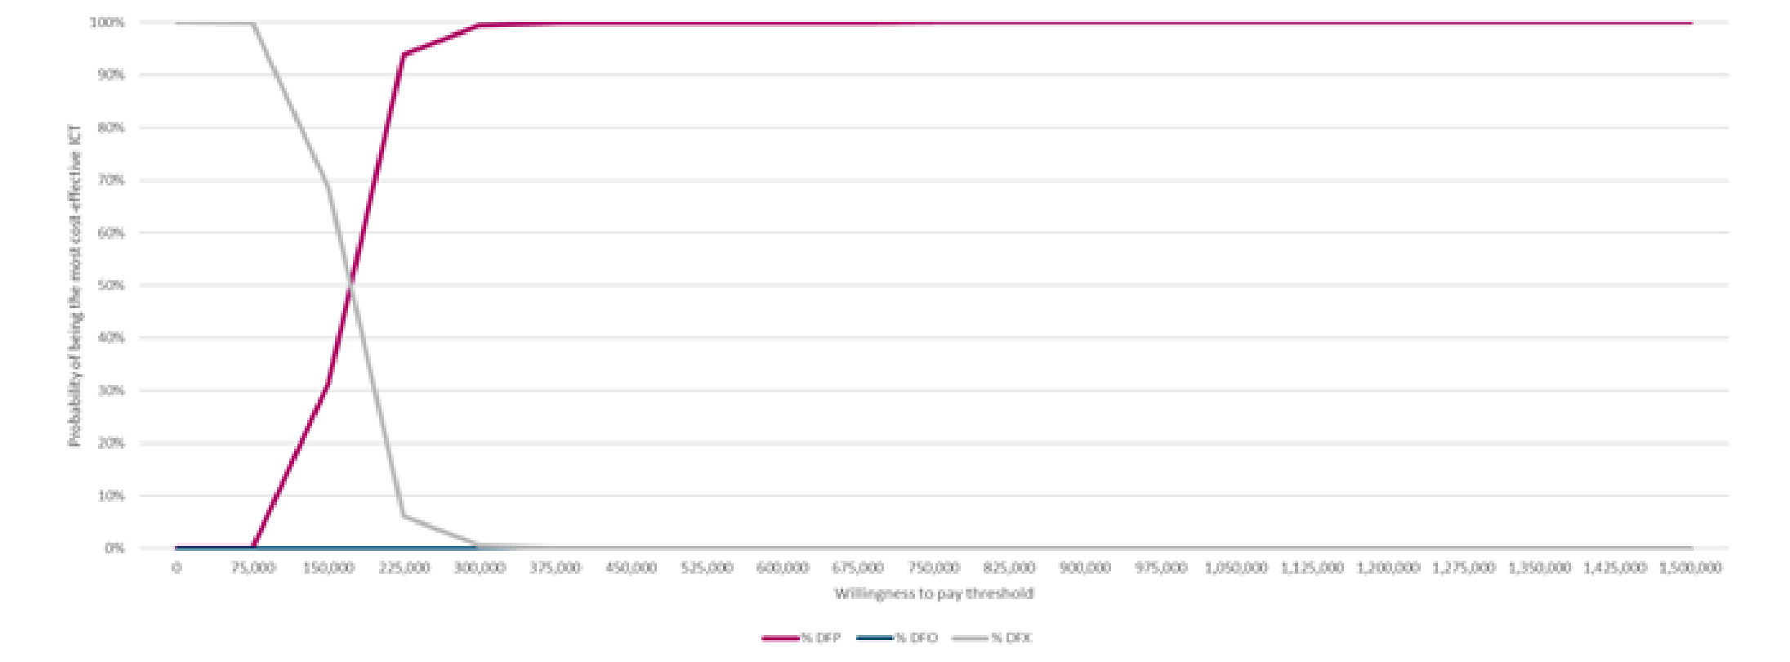The width and height of the screenshot is (1790, 662).
Task: Click the vertical probability axis title
Action: 75,285
